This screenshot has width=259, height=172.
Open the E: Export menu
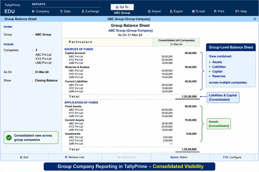click(x=176, y=12)
